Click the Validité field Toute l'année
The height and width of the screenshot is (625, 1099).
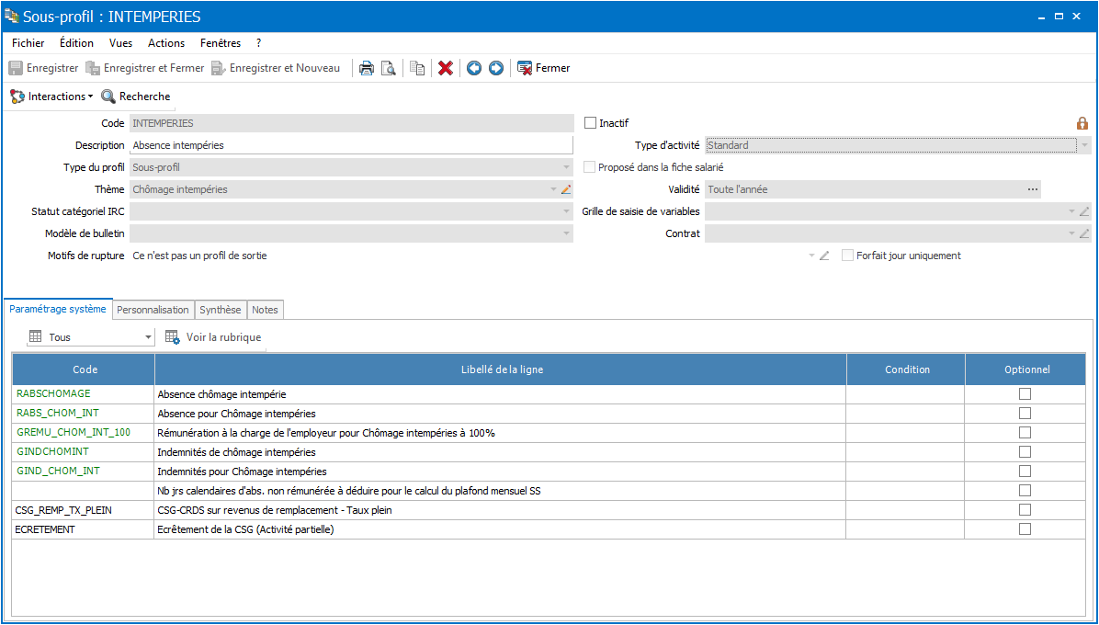click(873, 189)
